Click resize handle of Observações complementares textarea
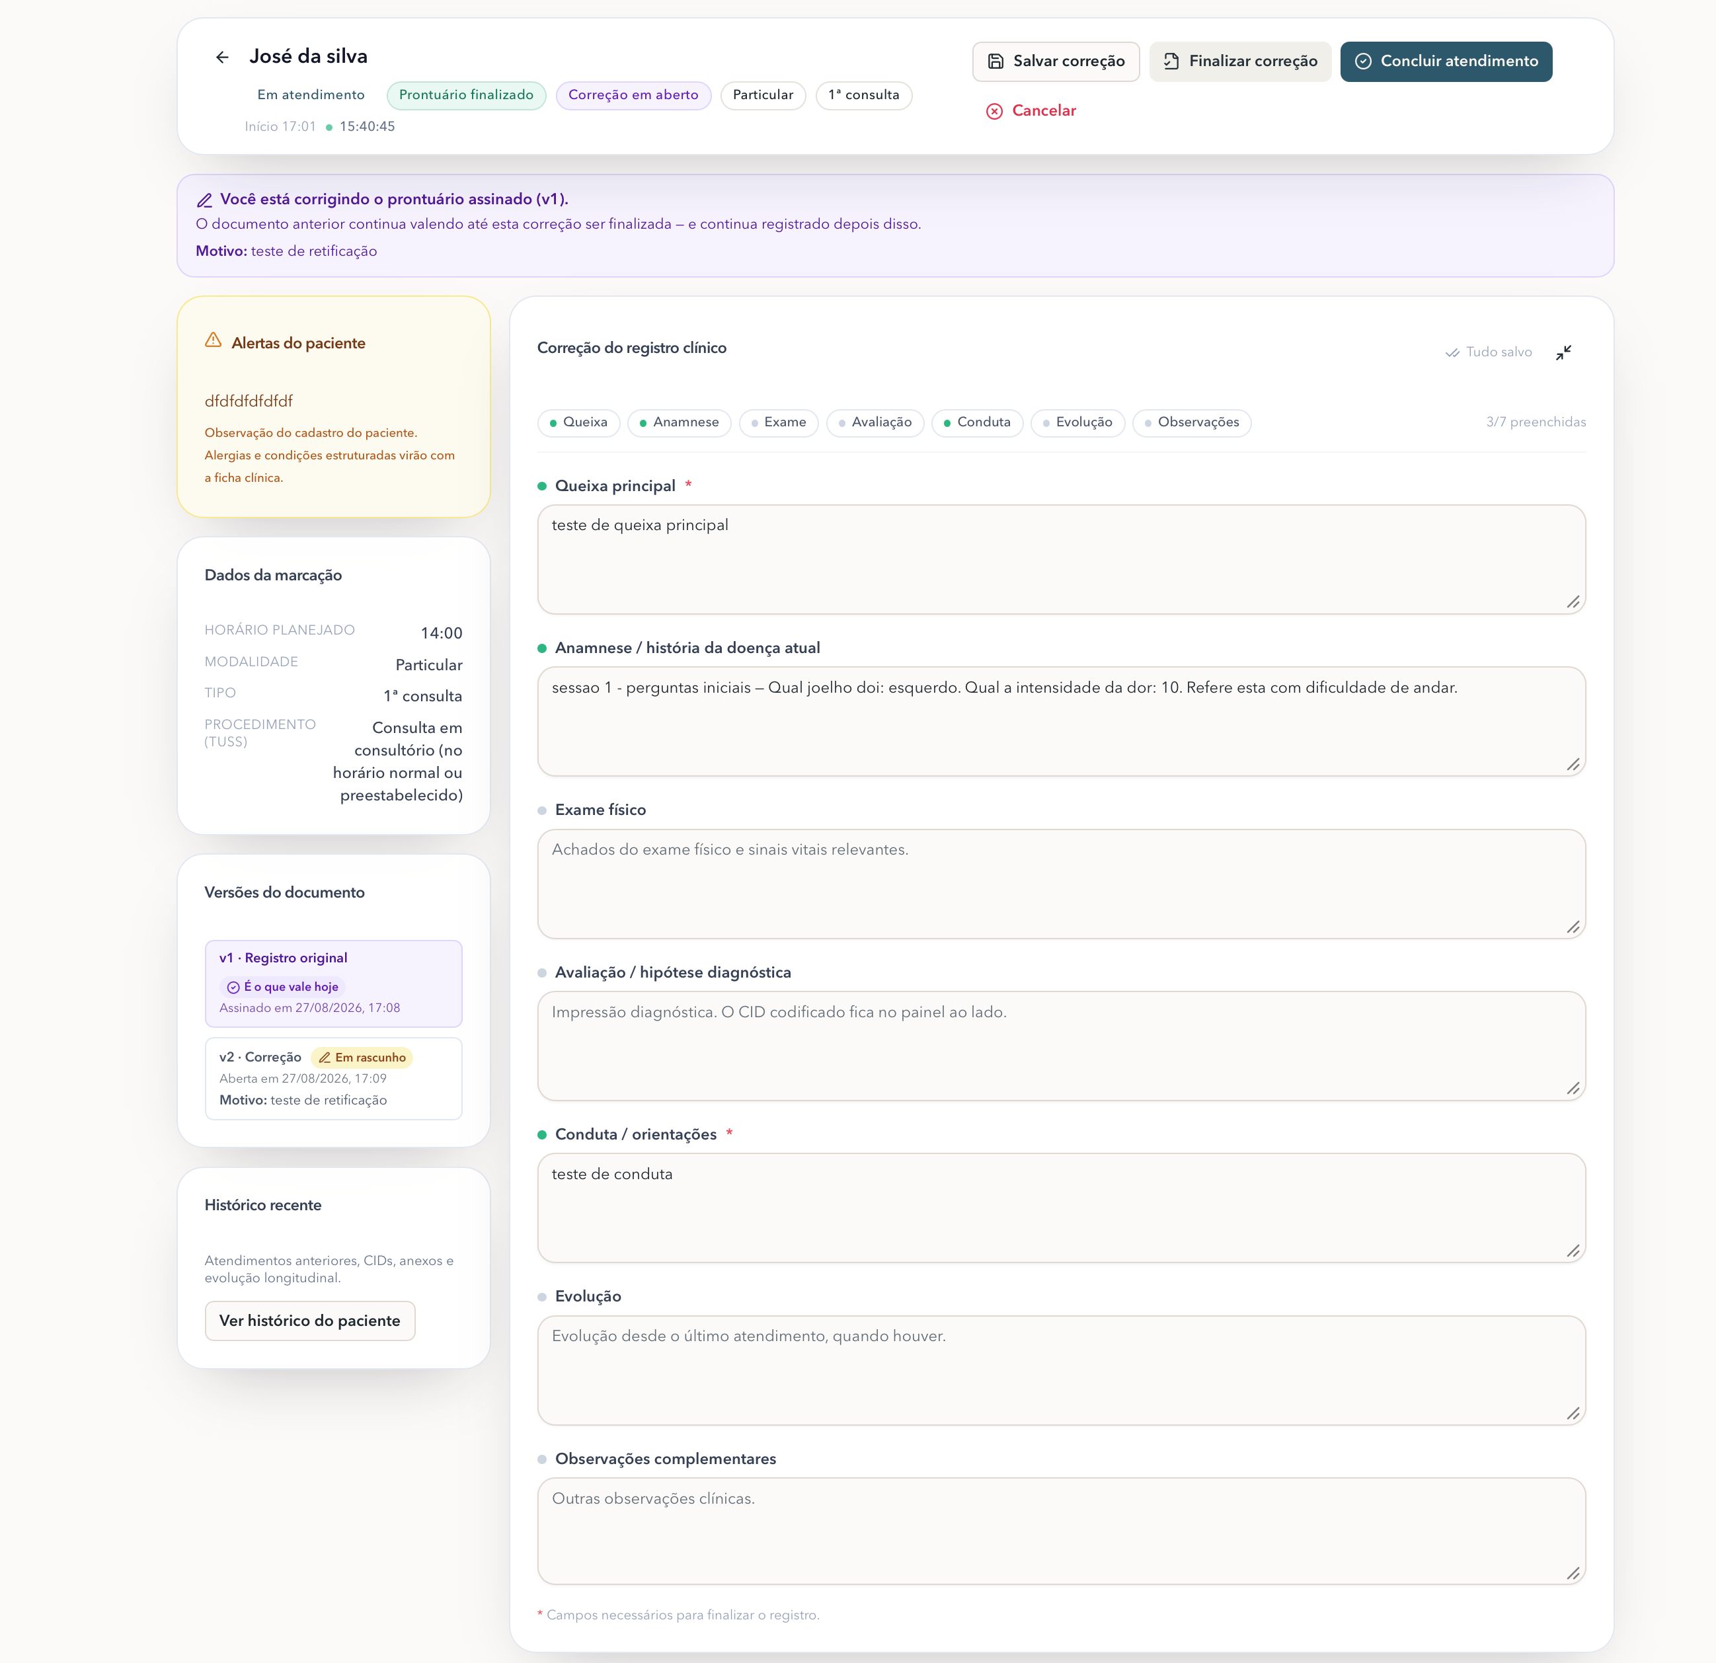 pyautogui.click(x=1573, y=1574)
